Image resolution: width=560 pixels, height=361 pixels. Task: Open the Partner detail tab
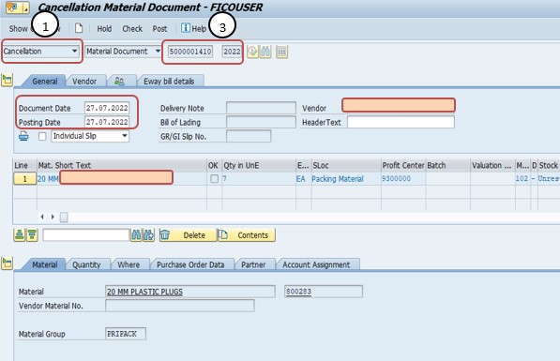point(253,264)
